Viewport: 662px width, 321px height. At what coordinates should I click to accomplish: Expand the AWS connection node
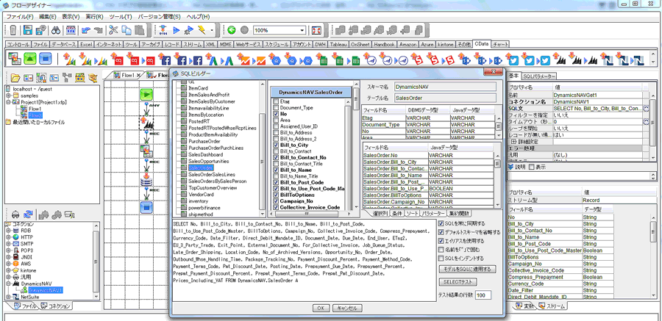(8, 264)
